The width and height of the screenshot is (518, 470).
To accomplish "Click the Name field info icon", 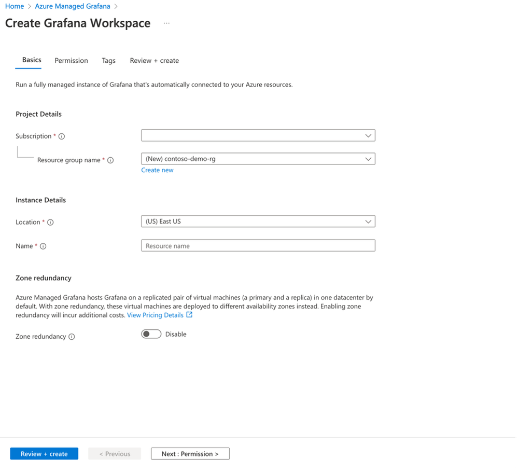I will coord(43,246).
